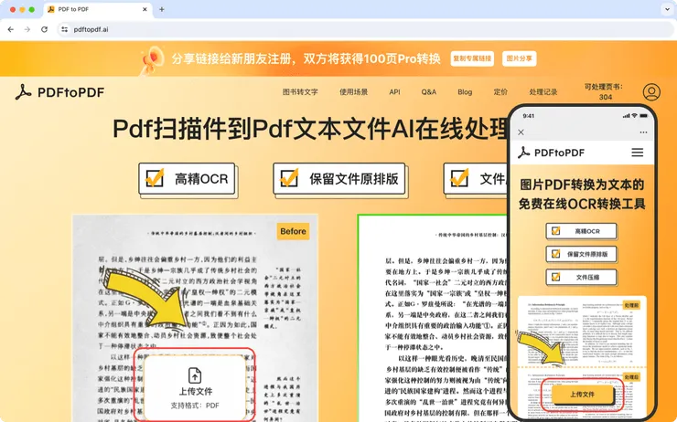Expand the tab list chevron at top right
The width and height of the screenshot is (677, 422).
(x=667, y=9)
